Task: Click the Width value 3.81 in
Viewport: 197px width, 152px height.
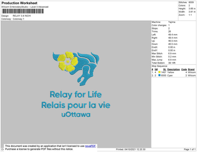Action: pos(192,12)
